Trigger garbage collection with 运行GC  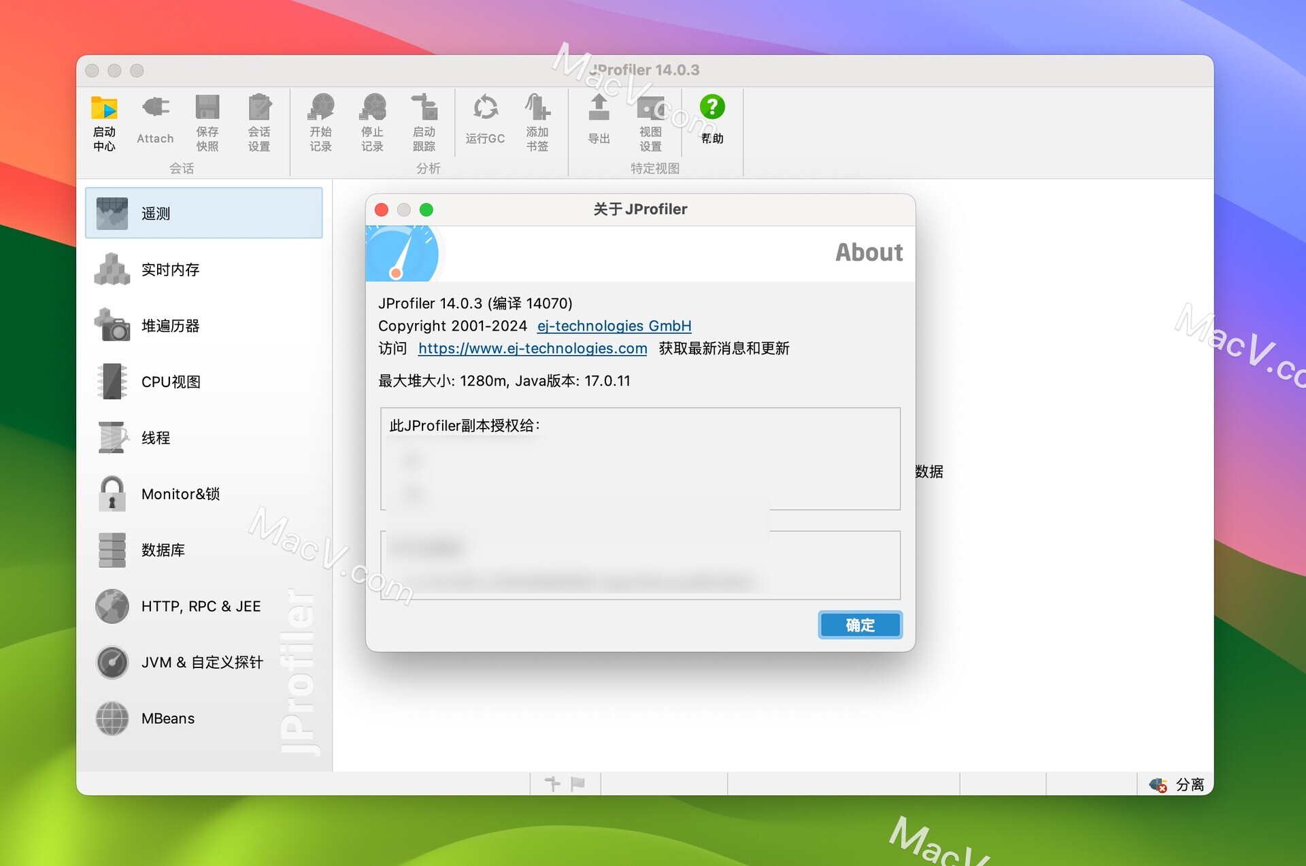(485, 122)
